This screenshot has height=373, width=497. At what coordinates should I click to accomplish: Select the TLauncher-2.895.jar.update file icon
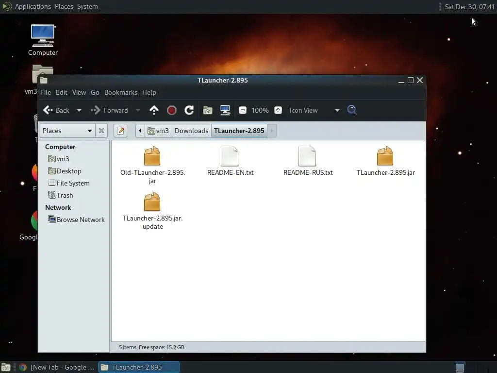[152, 202]
